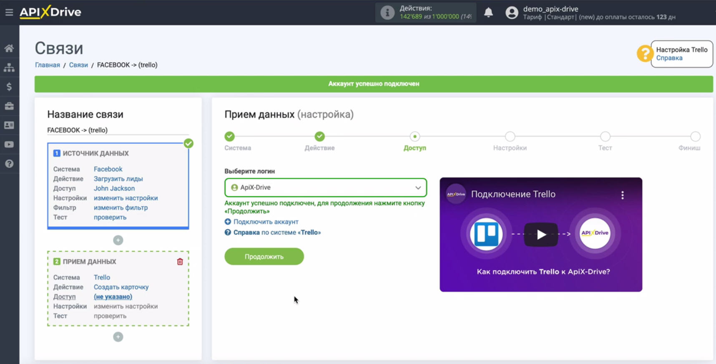Open notifications bell

tap(488, 12)
